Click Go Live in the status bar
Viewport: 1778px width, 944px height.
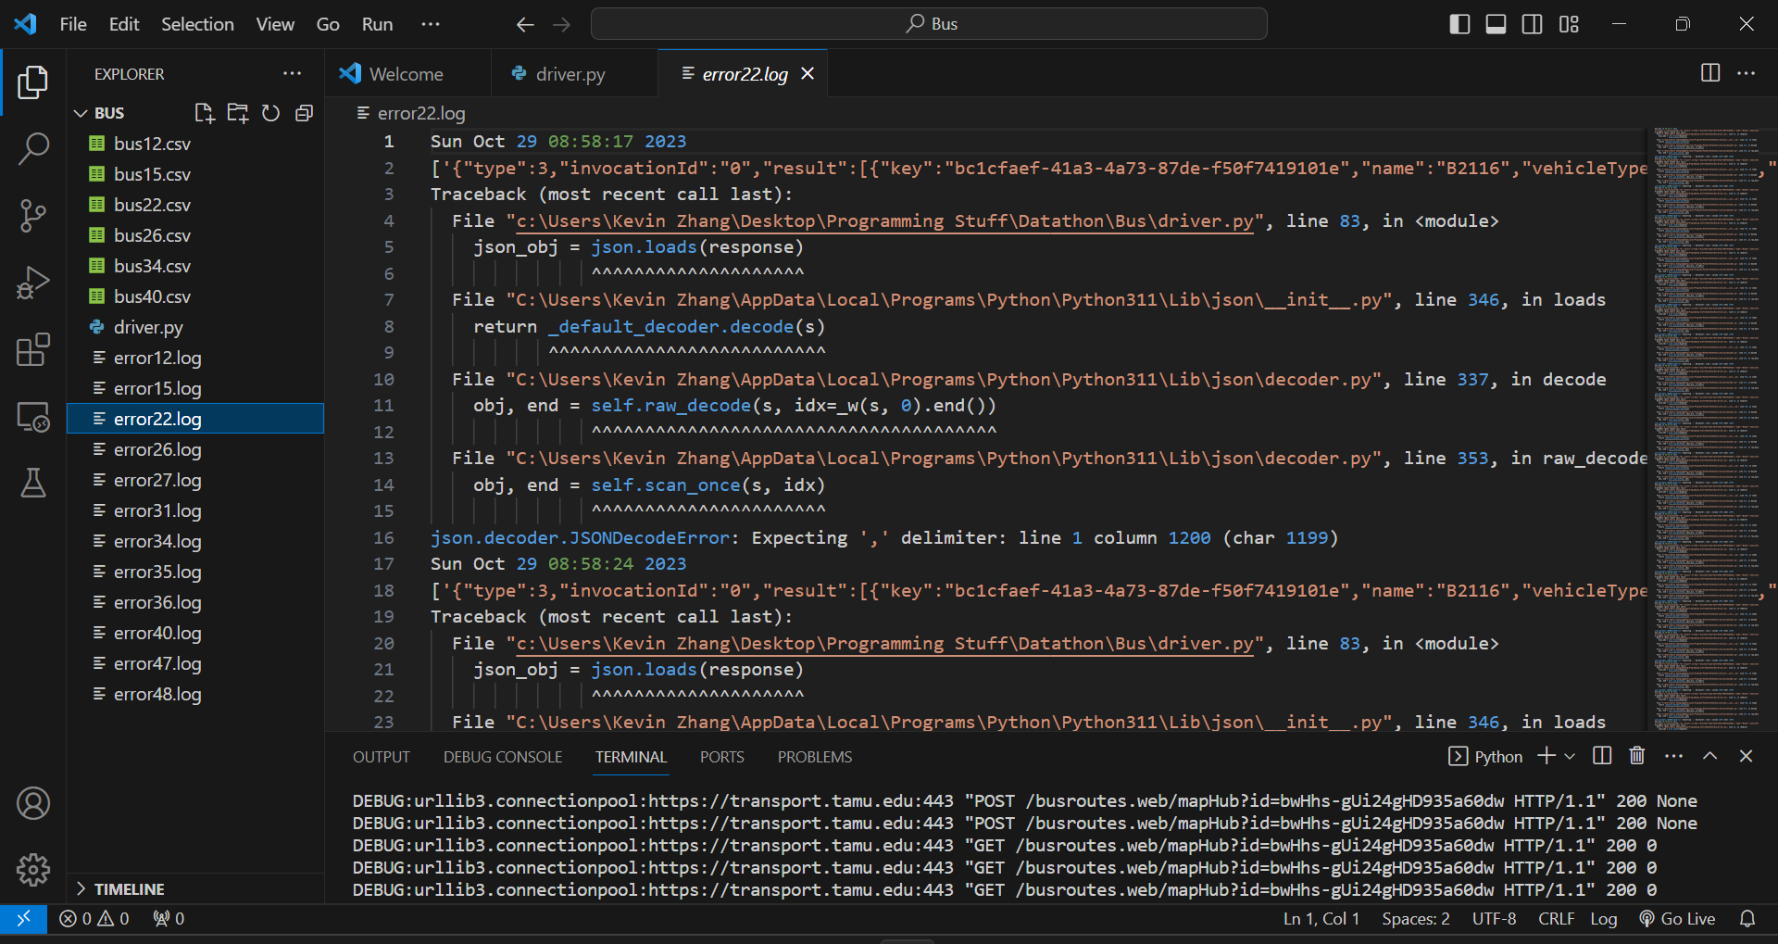[x=1677, y=919]
